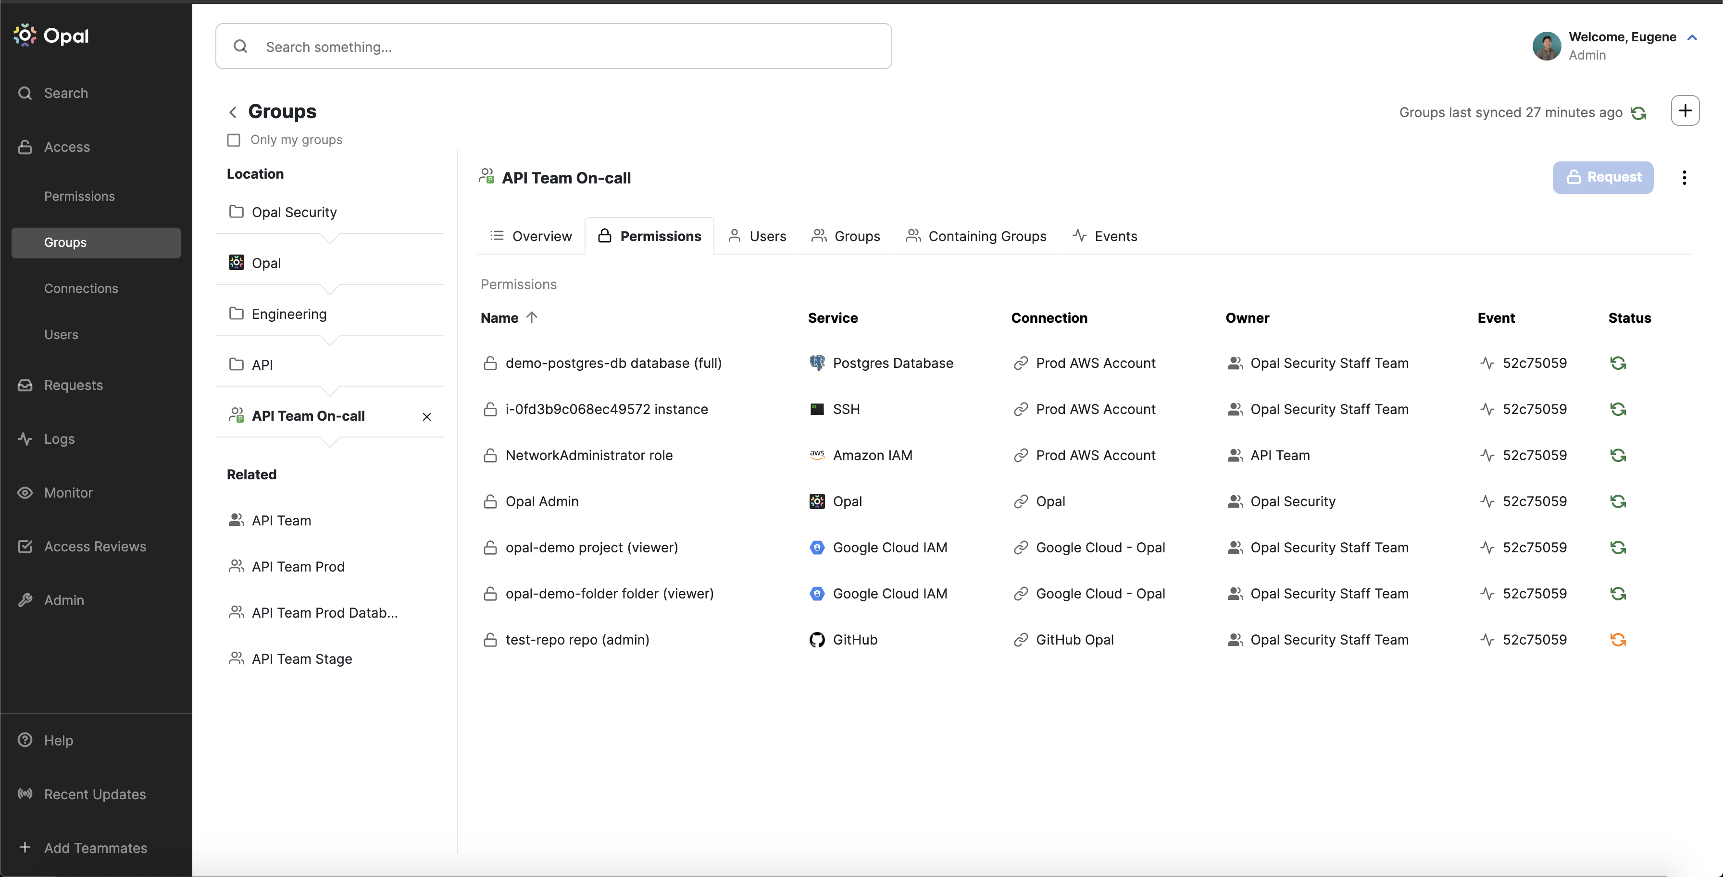The width and height of the screenshot is (1723, 877).
Task: Click the Status column header
Action: point(1629,318)
